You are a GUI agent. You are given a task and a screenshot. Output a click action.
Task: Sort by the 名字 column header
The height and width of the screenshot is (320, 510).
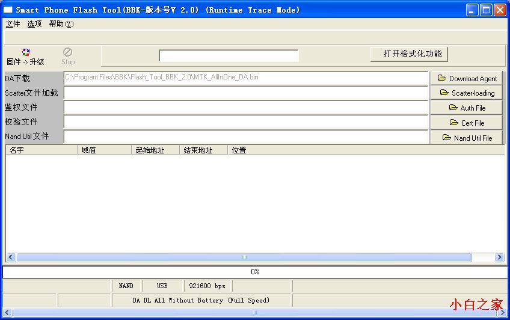pyautogui.click(x=41, y=150)
